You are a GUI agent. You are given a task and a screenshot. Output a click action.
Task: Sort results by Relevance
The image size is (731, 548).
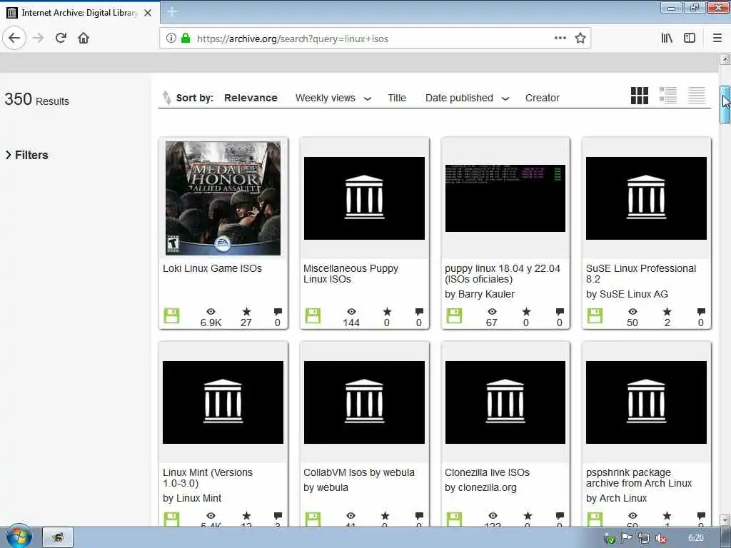point(251,98)
